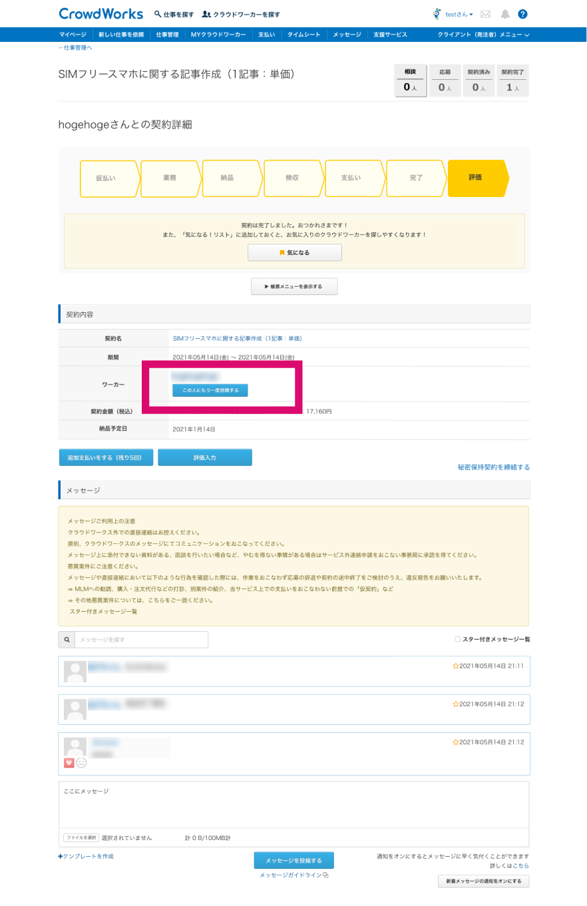Check the スター付きメッセージ一覧 checkbox
This screenshot has height=906, width=587.
[457, 639]
